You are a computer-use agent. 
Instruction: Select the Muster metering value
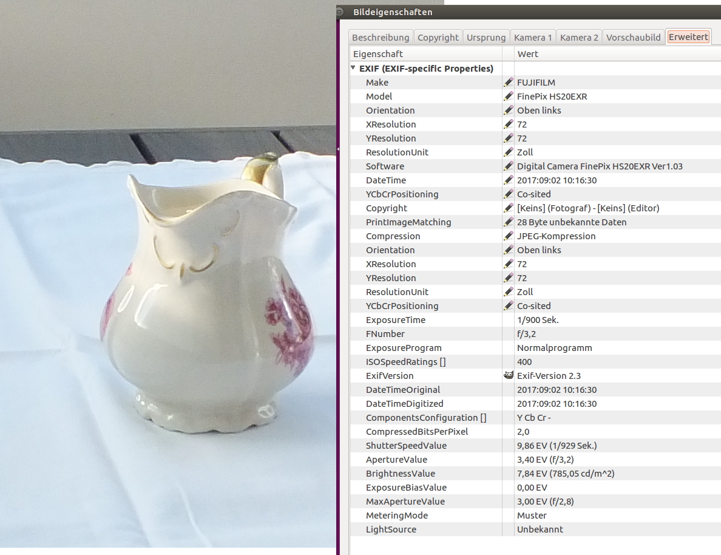[532, 516]
